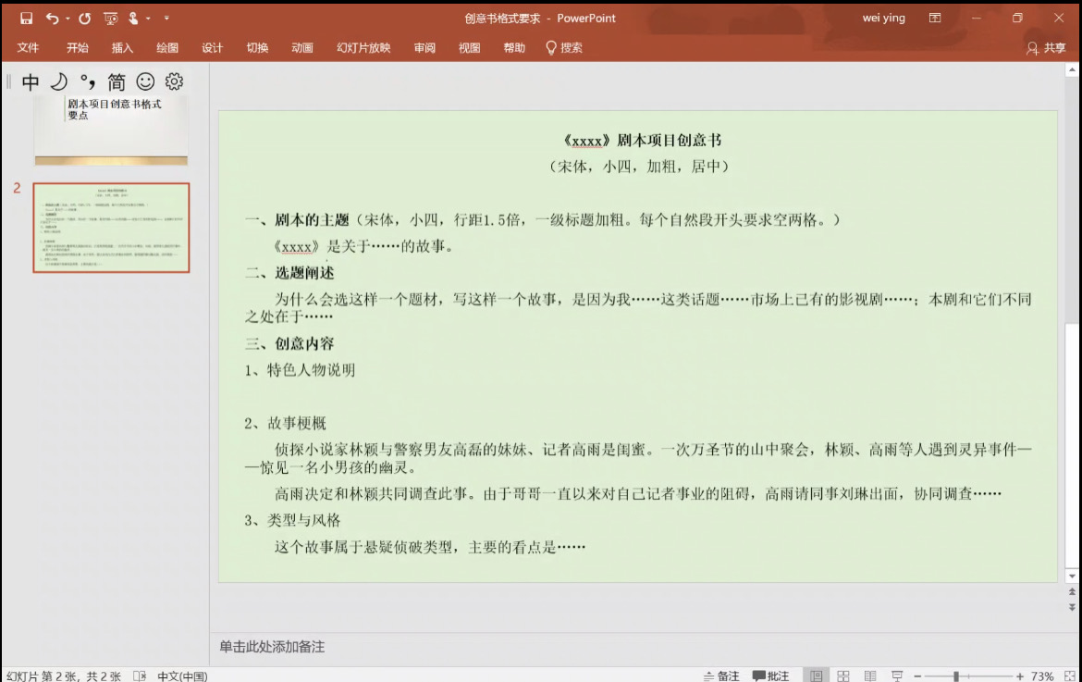
Task: Expand the Undo history dropdown arrow
Action: (x=68, y=19)
